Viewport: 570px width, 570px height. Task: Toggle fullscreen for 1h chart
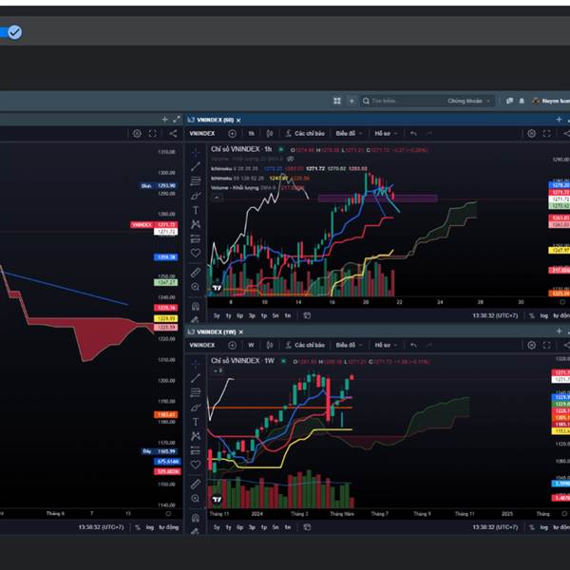tap(547, 133)
